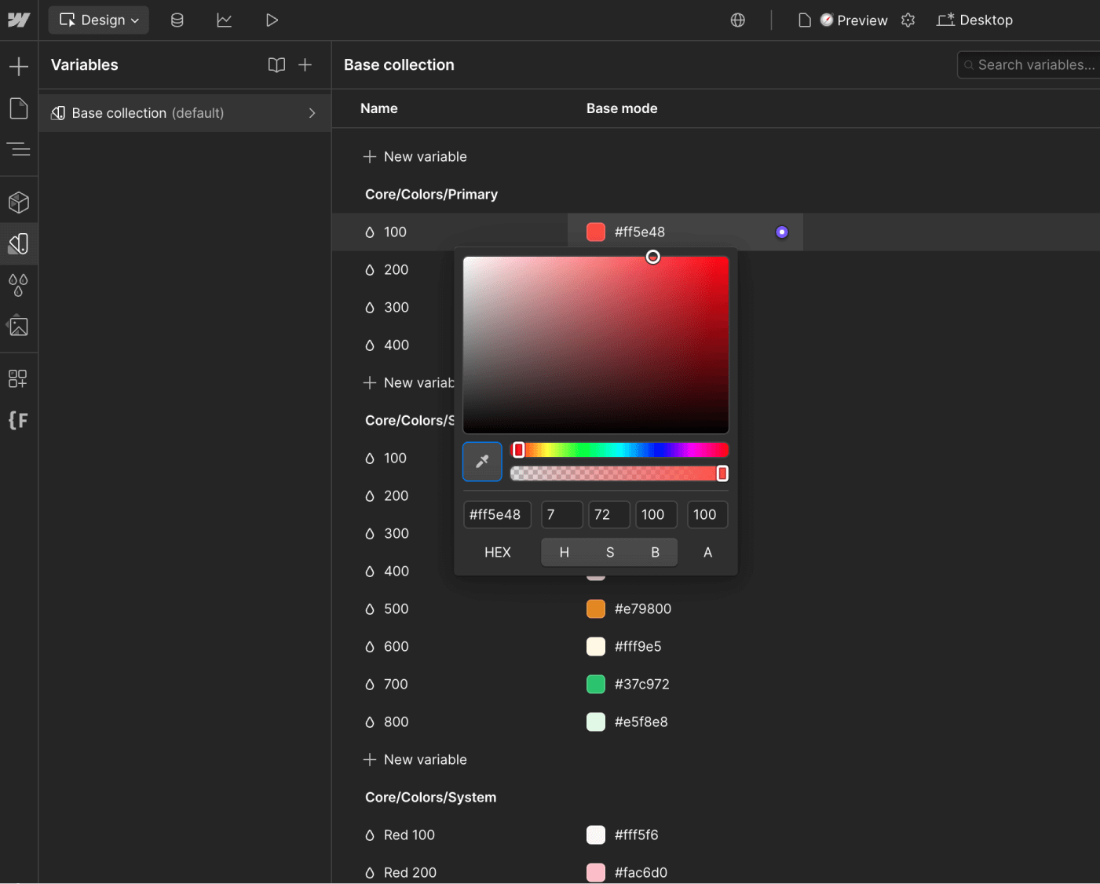Open the Desktop breakpoint selector
Screen dimensions: 1100x884
tap(974, 20)
